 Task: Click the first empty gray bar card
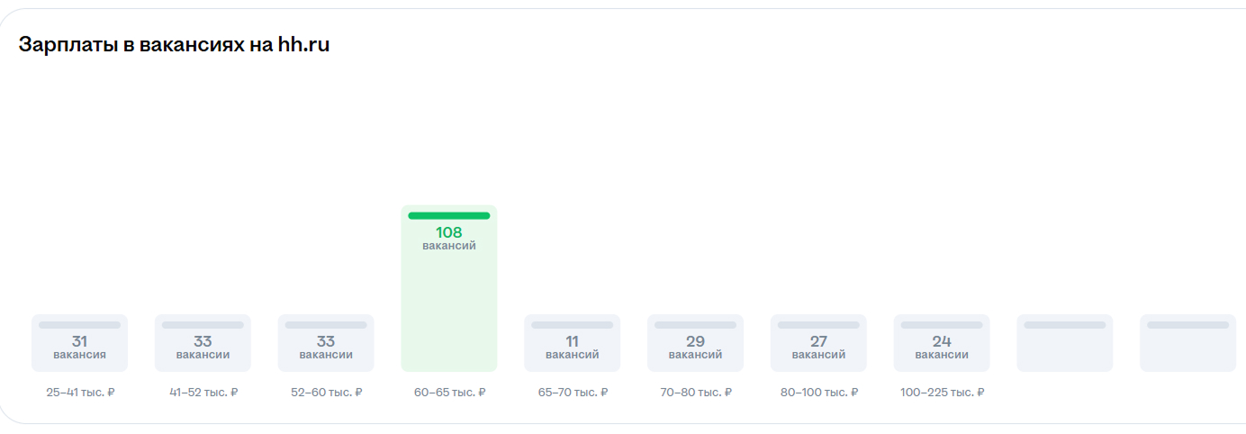[x=1065, y=343]
